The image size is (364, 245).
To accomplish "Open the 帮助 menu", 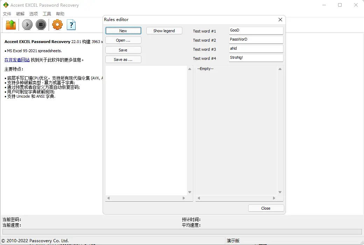I will (x=60, y=14).
